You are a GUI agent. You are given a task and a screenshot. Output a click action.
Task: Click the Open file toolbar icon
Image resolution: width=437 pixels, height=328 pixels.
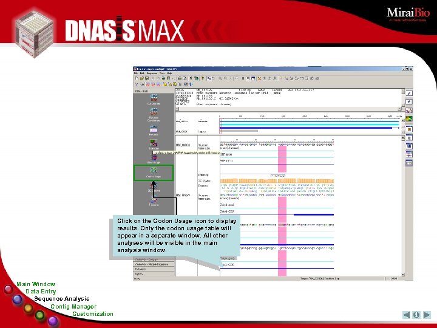pos(142,78)
